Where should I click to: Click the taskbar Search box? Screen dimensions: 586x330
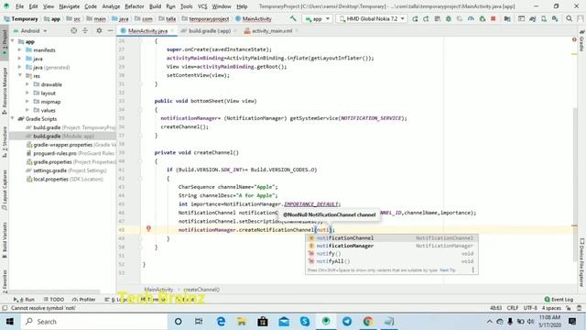click(x=93, y=322)
